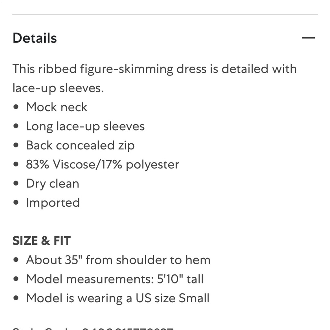Click the bullet point beside Mock neck
330x330 pixels.
(x=16, y=107)
